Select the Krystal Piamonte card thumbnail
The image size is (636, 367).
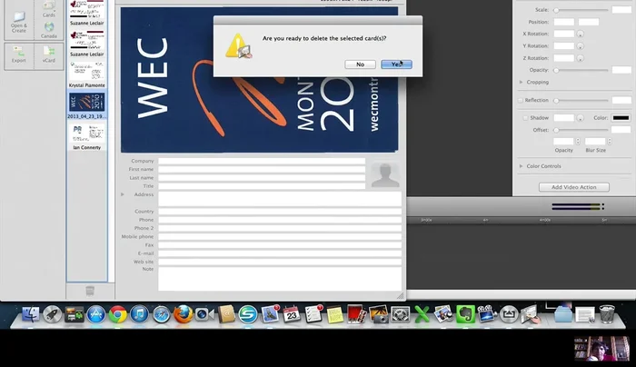tap(87, 71)
